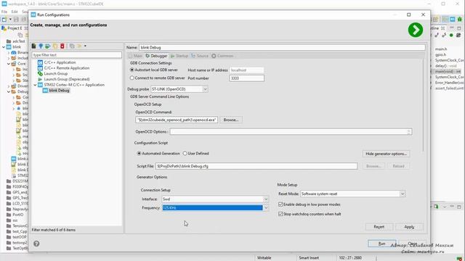Create a new launch configuration

(34, 46)
